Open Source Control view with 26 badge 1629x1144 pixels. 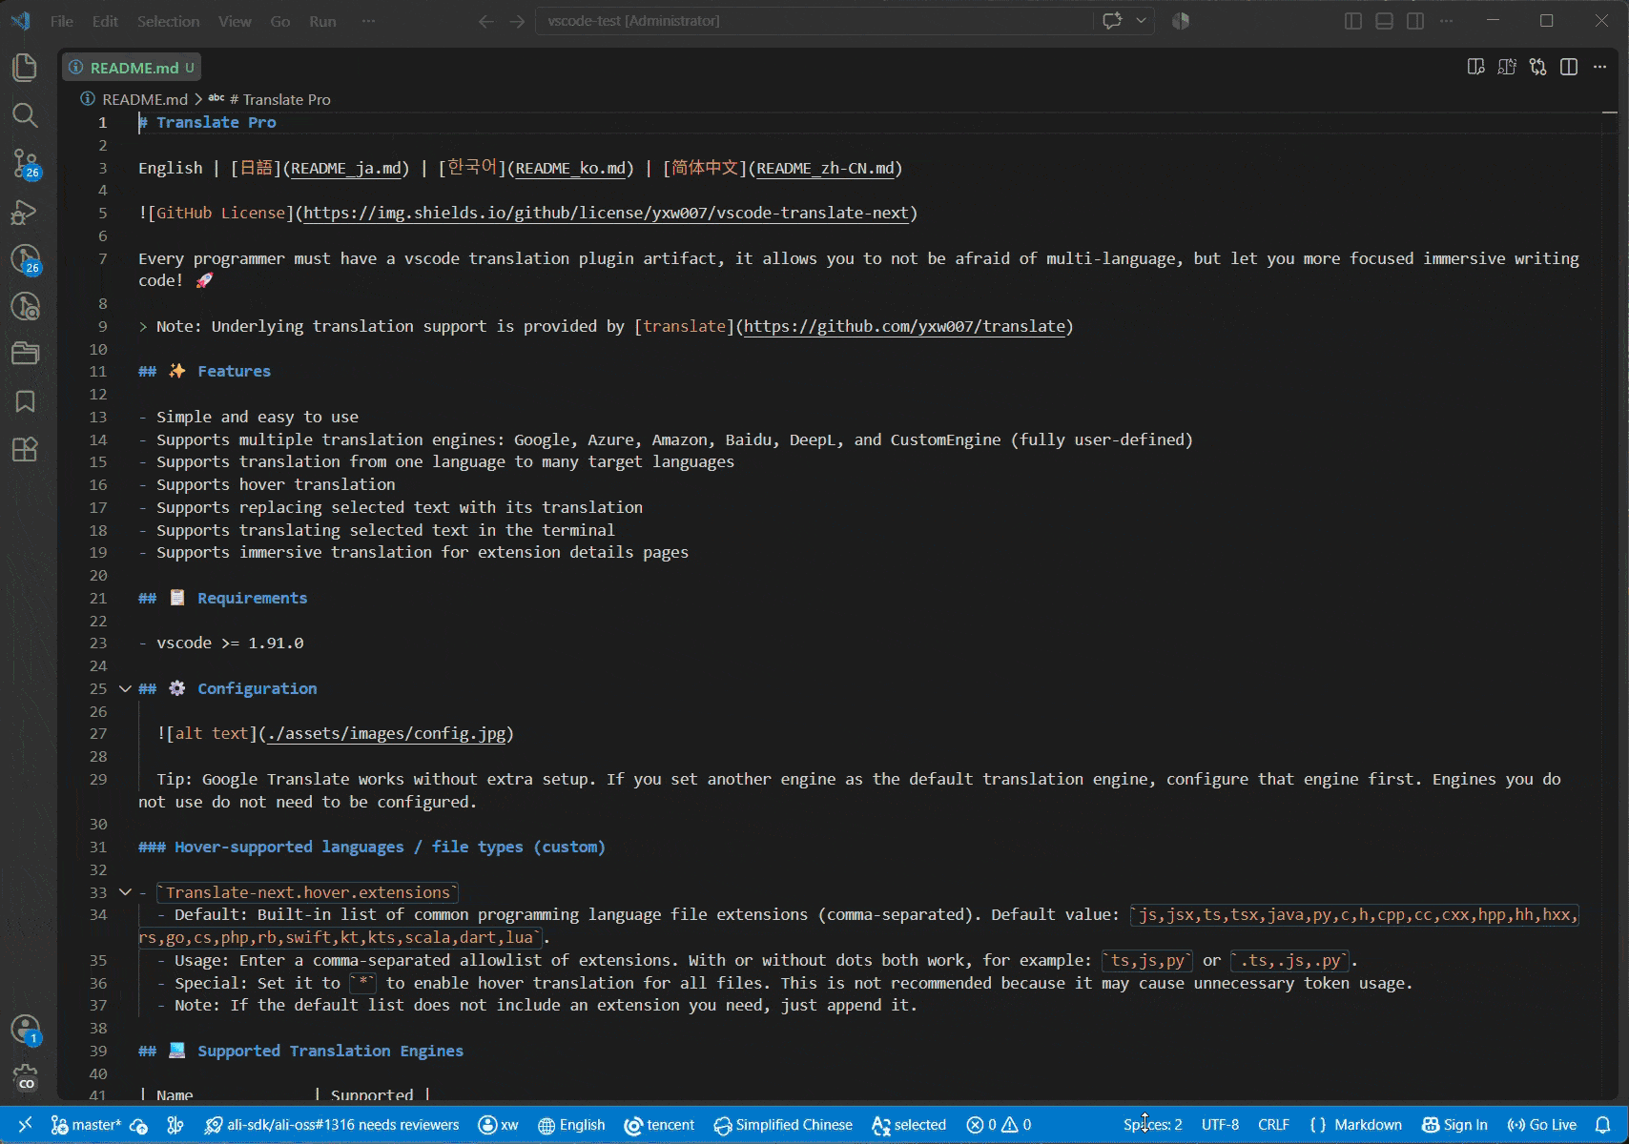click(25, 163)
